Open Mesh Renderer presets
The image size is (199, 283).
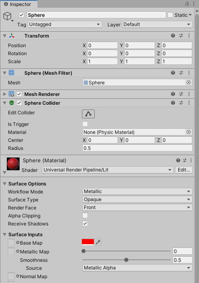coord(181,94)
